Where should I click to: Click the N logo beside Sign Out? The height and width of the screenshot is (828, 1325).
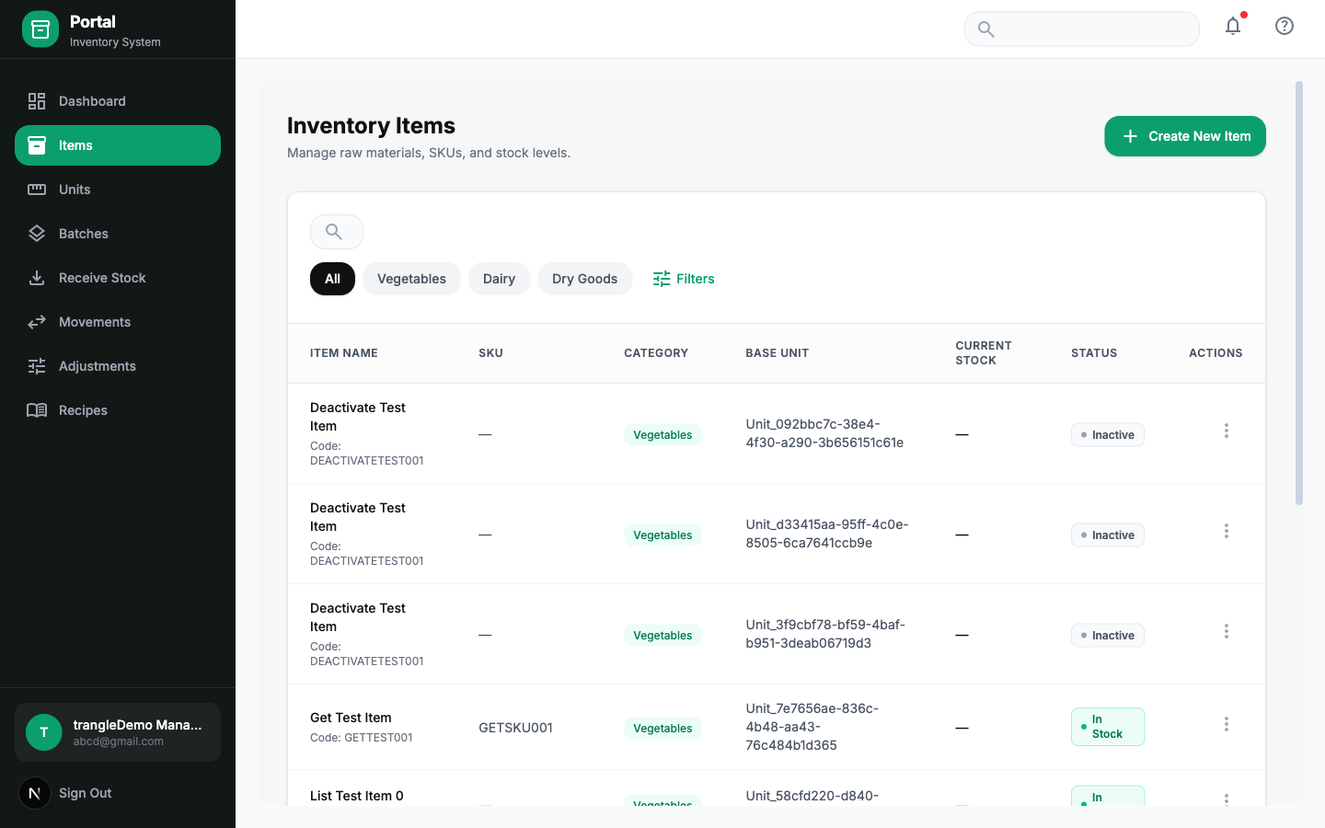click(35, 793)
